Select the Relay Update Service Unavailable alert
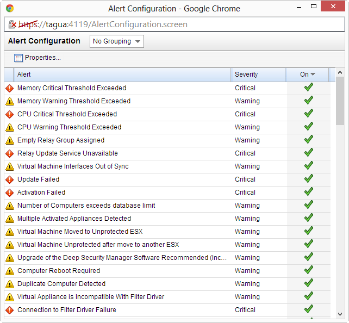Viewport: 349px width, 323px height. pos(67,153)
